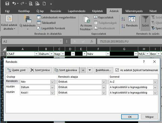Click the select-all corner of the sheet
The width and height of the screenshot is (162, 123).
click(4, 49)
